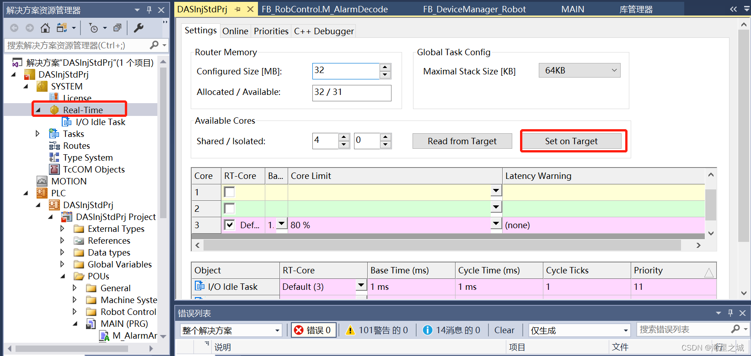Image resolution: width=751 pixels, height=356 pixels.
Task: Click the switch views icon in Solution Explorer toolbar
Action: (x=62, y=28)
